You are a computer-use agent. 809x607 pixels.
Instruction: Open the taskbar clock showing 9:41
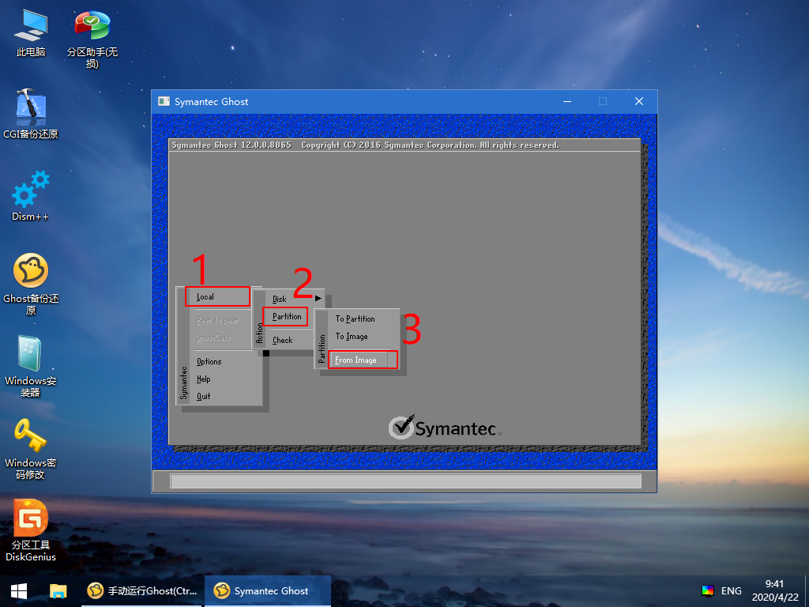[x=775, y=590]
